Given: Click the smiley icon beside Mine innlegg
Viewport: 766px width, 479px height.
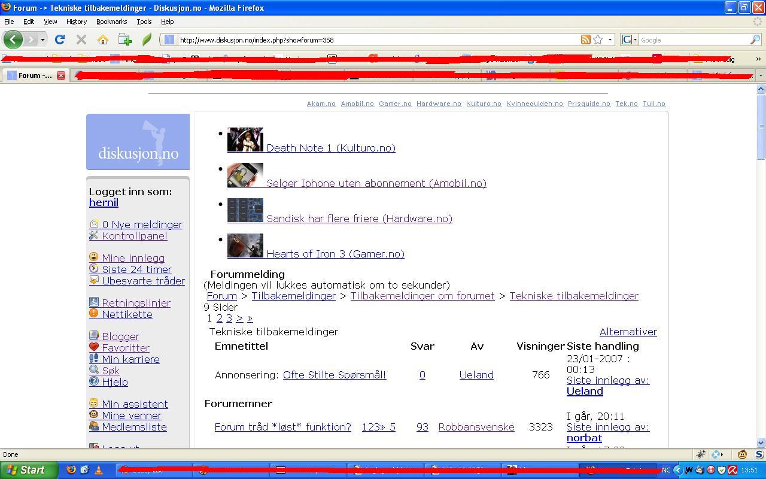Looking at the screenshot, I should pyautogui.click(x=94, y=257).
